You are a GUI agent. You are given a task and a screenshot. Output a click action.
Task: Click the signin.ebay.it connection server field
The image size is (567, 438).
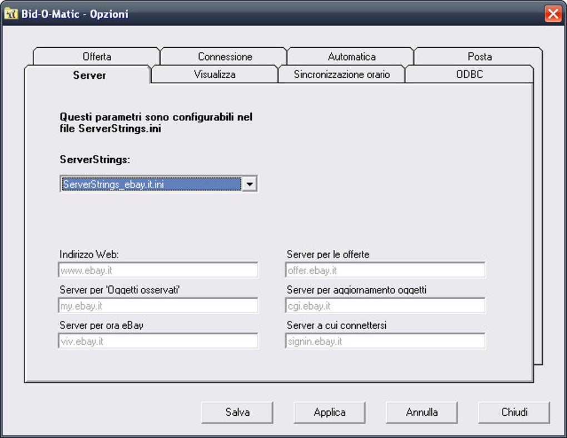[385, 341]
